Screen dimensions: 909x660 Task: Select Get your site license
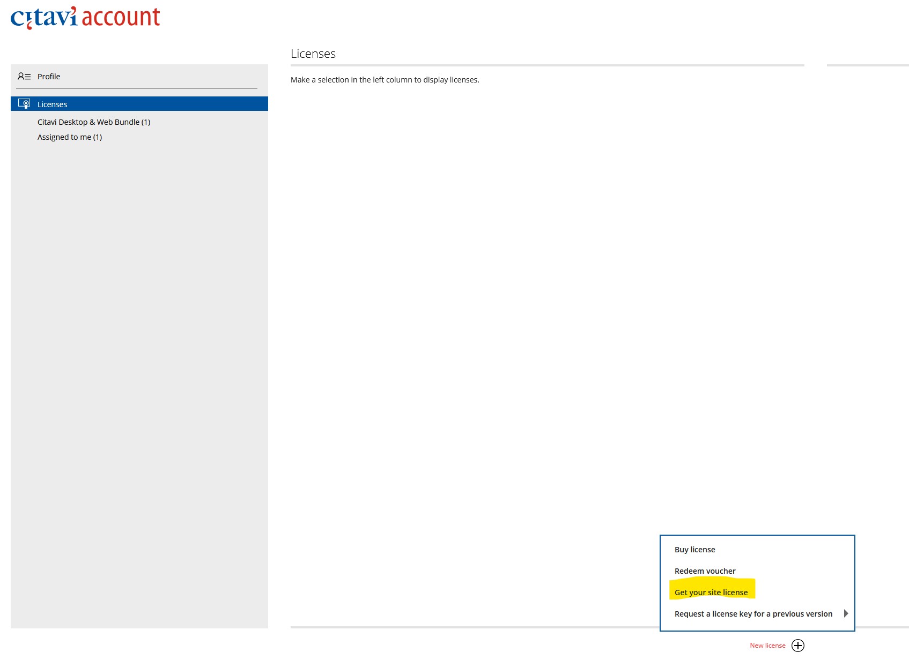click(x=711, y=592)
